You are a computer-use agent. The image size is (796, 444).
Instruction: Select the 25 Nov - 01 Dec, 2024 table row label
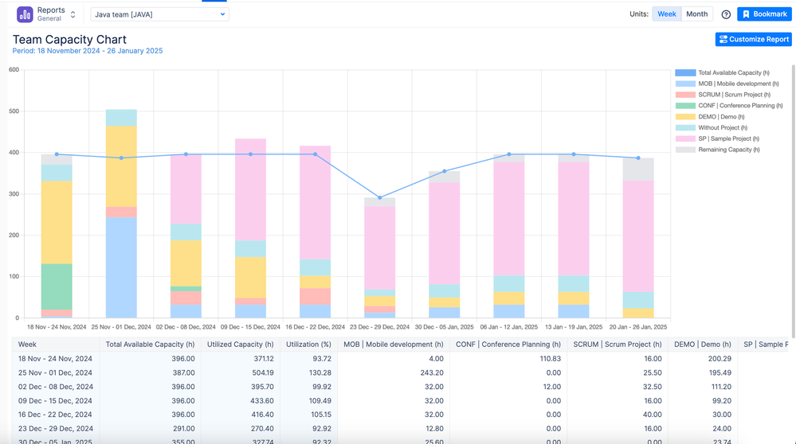tap(55, 372)
